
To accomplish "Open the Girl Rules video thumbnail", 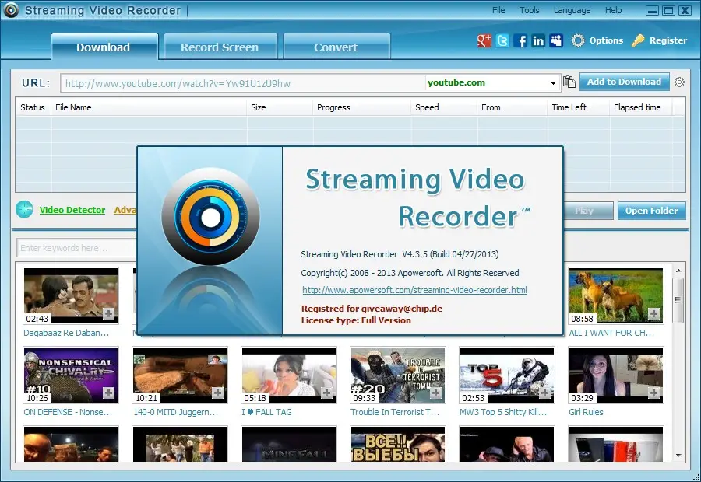I will coord(616,375).
